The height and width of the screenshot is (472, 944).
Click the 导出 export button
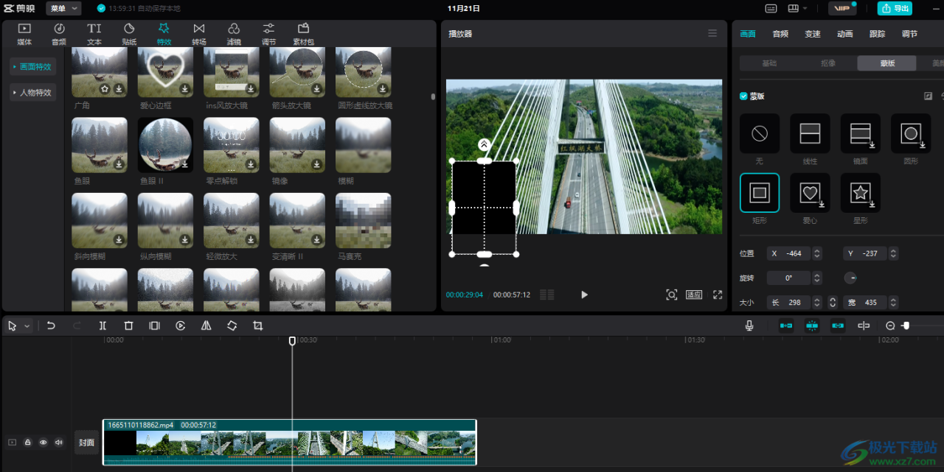click(x=895, y=8)
